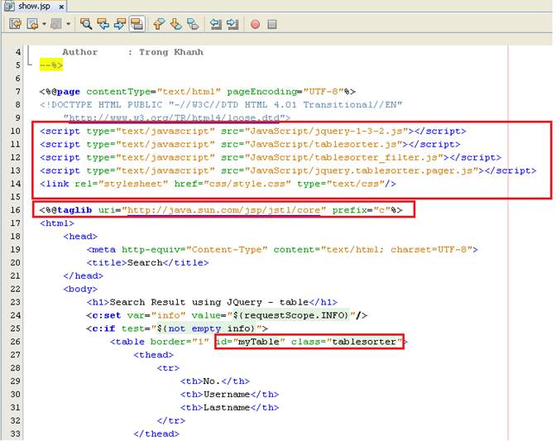The height and width of the screenshot is (441, 556).
Task: Click the opening <head> tag
Action: click(x=80, y=236)
